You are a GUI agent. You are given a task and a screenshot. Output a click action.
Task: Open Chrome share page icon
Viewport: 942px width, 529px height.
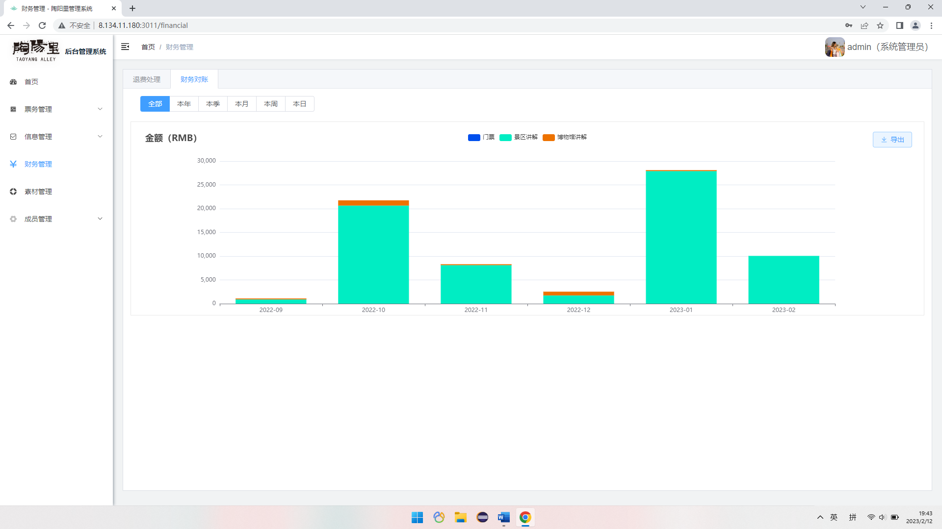tap(864, 25)
